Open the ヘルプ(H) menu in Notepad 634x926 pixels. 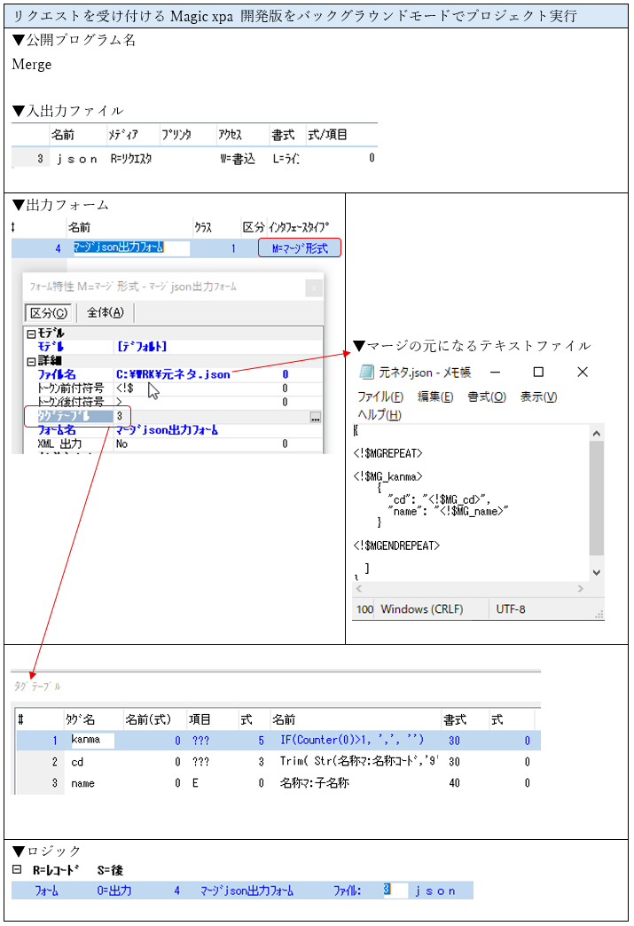point(379,414)
